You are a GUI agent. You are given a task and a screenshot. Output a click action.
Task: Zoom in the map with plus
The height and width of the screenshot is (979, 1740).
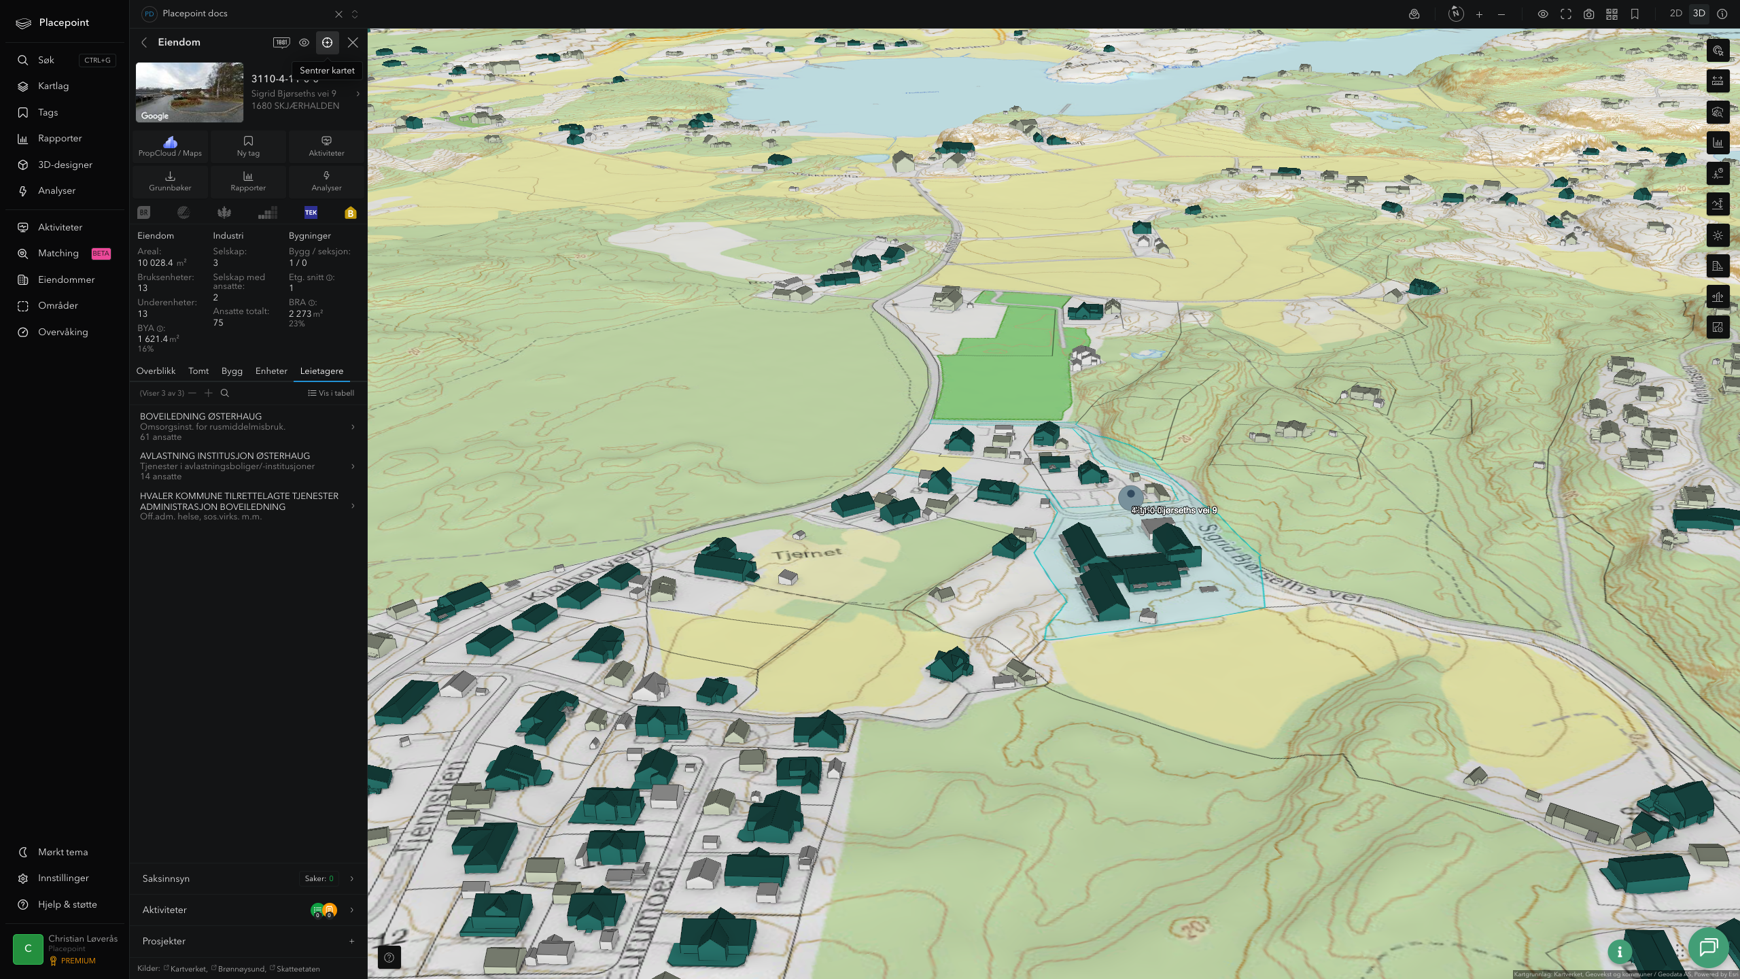tap(1479, 14)
